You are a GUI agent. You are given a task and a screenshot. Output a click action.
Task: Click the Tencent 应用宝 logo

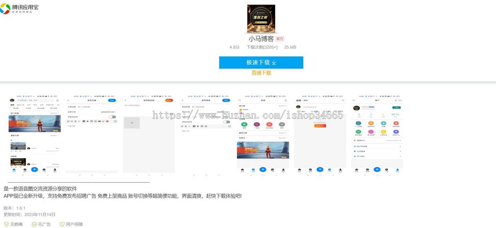(20, 8)
